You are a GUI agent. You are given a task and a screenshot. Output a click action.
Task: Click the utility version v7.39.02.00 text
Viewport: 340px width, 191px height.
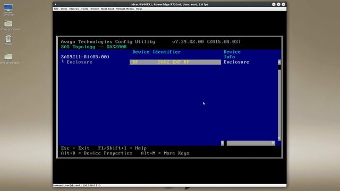(207, 42)
